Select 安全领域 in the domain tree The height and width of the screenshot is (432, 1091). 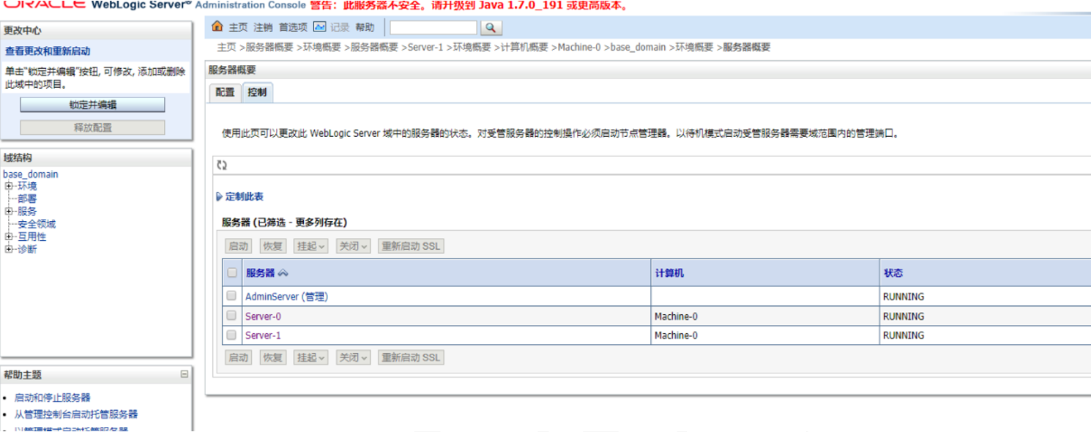[37, 224]
